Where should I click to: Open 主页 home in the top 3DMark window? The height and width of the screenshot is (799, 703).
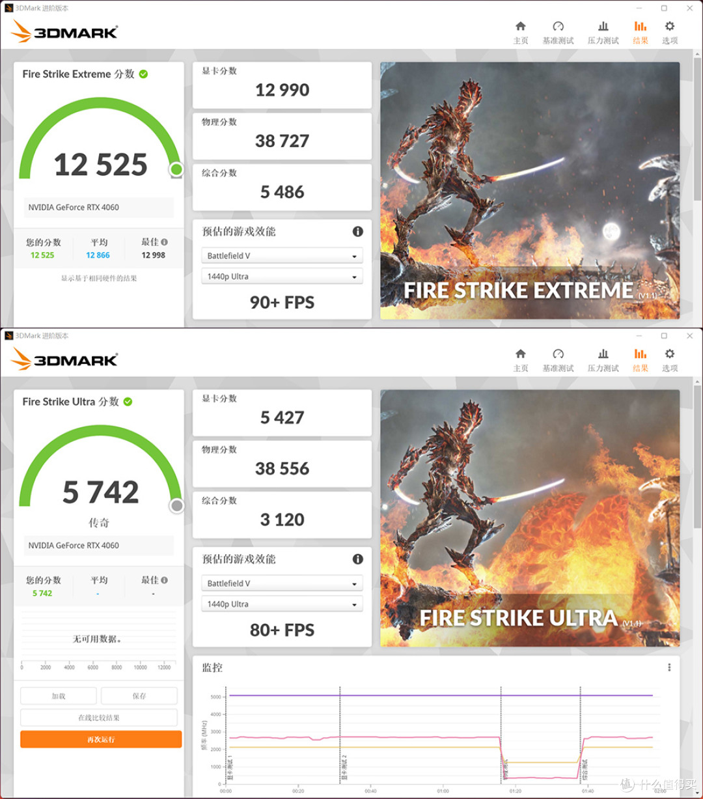(x=521, y=32)
